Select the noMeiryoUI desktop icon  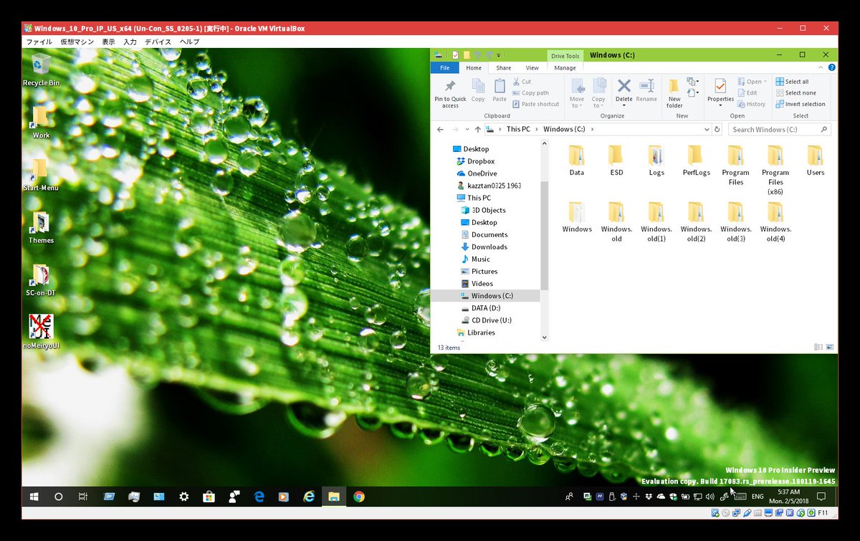pos(41,332)
